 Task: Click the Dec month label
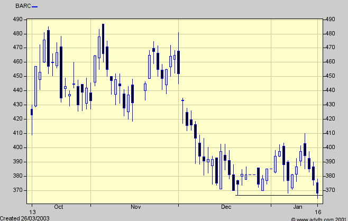point(226,207)
